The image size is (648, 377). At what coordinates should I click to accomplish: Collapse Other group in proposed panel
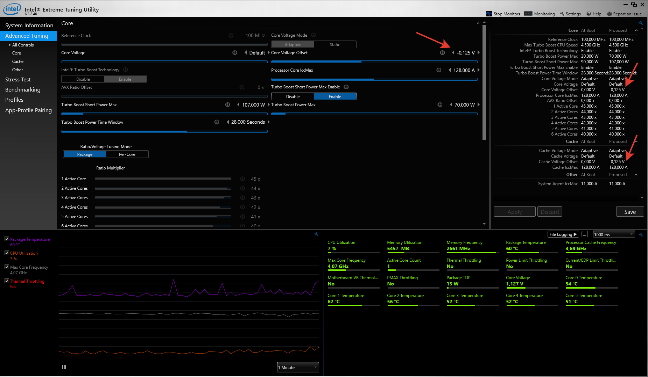[636, 175]
